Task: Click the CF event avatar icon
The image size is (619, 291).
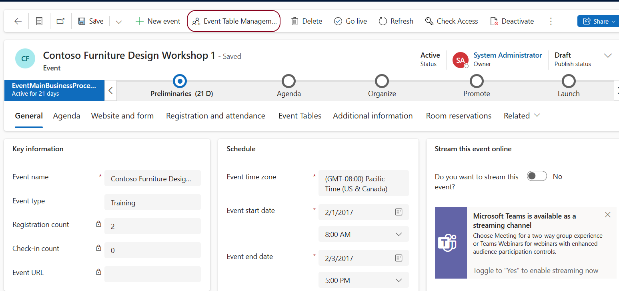Action: pos(25,59)
